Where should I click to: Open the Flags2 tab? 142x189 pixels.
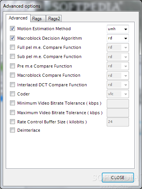54,19
